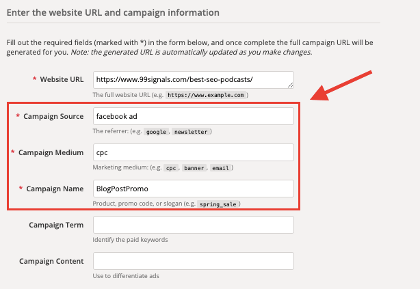Click the "Enter the website URL" section heading
This screenshot has height=289, width=420.
coord(111,12)
